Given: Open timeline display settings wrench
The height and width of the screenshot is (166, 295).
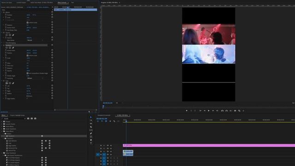Looking at the screenshot, I should pos(114,121).
